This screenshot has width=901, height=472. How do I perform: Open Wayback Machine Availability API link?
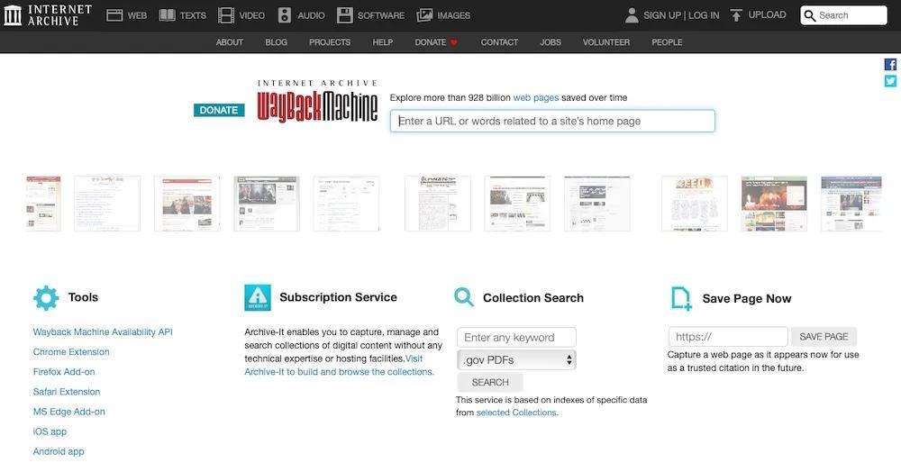pos(103,332)
